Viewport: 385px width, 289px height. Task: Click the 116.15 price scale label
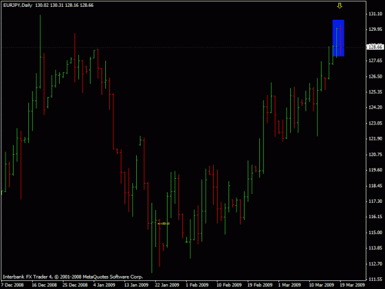coord(375,217)
